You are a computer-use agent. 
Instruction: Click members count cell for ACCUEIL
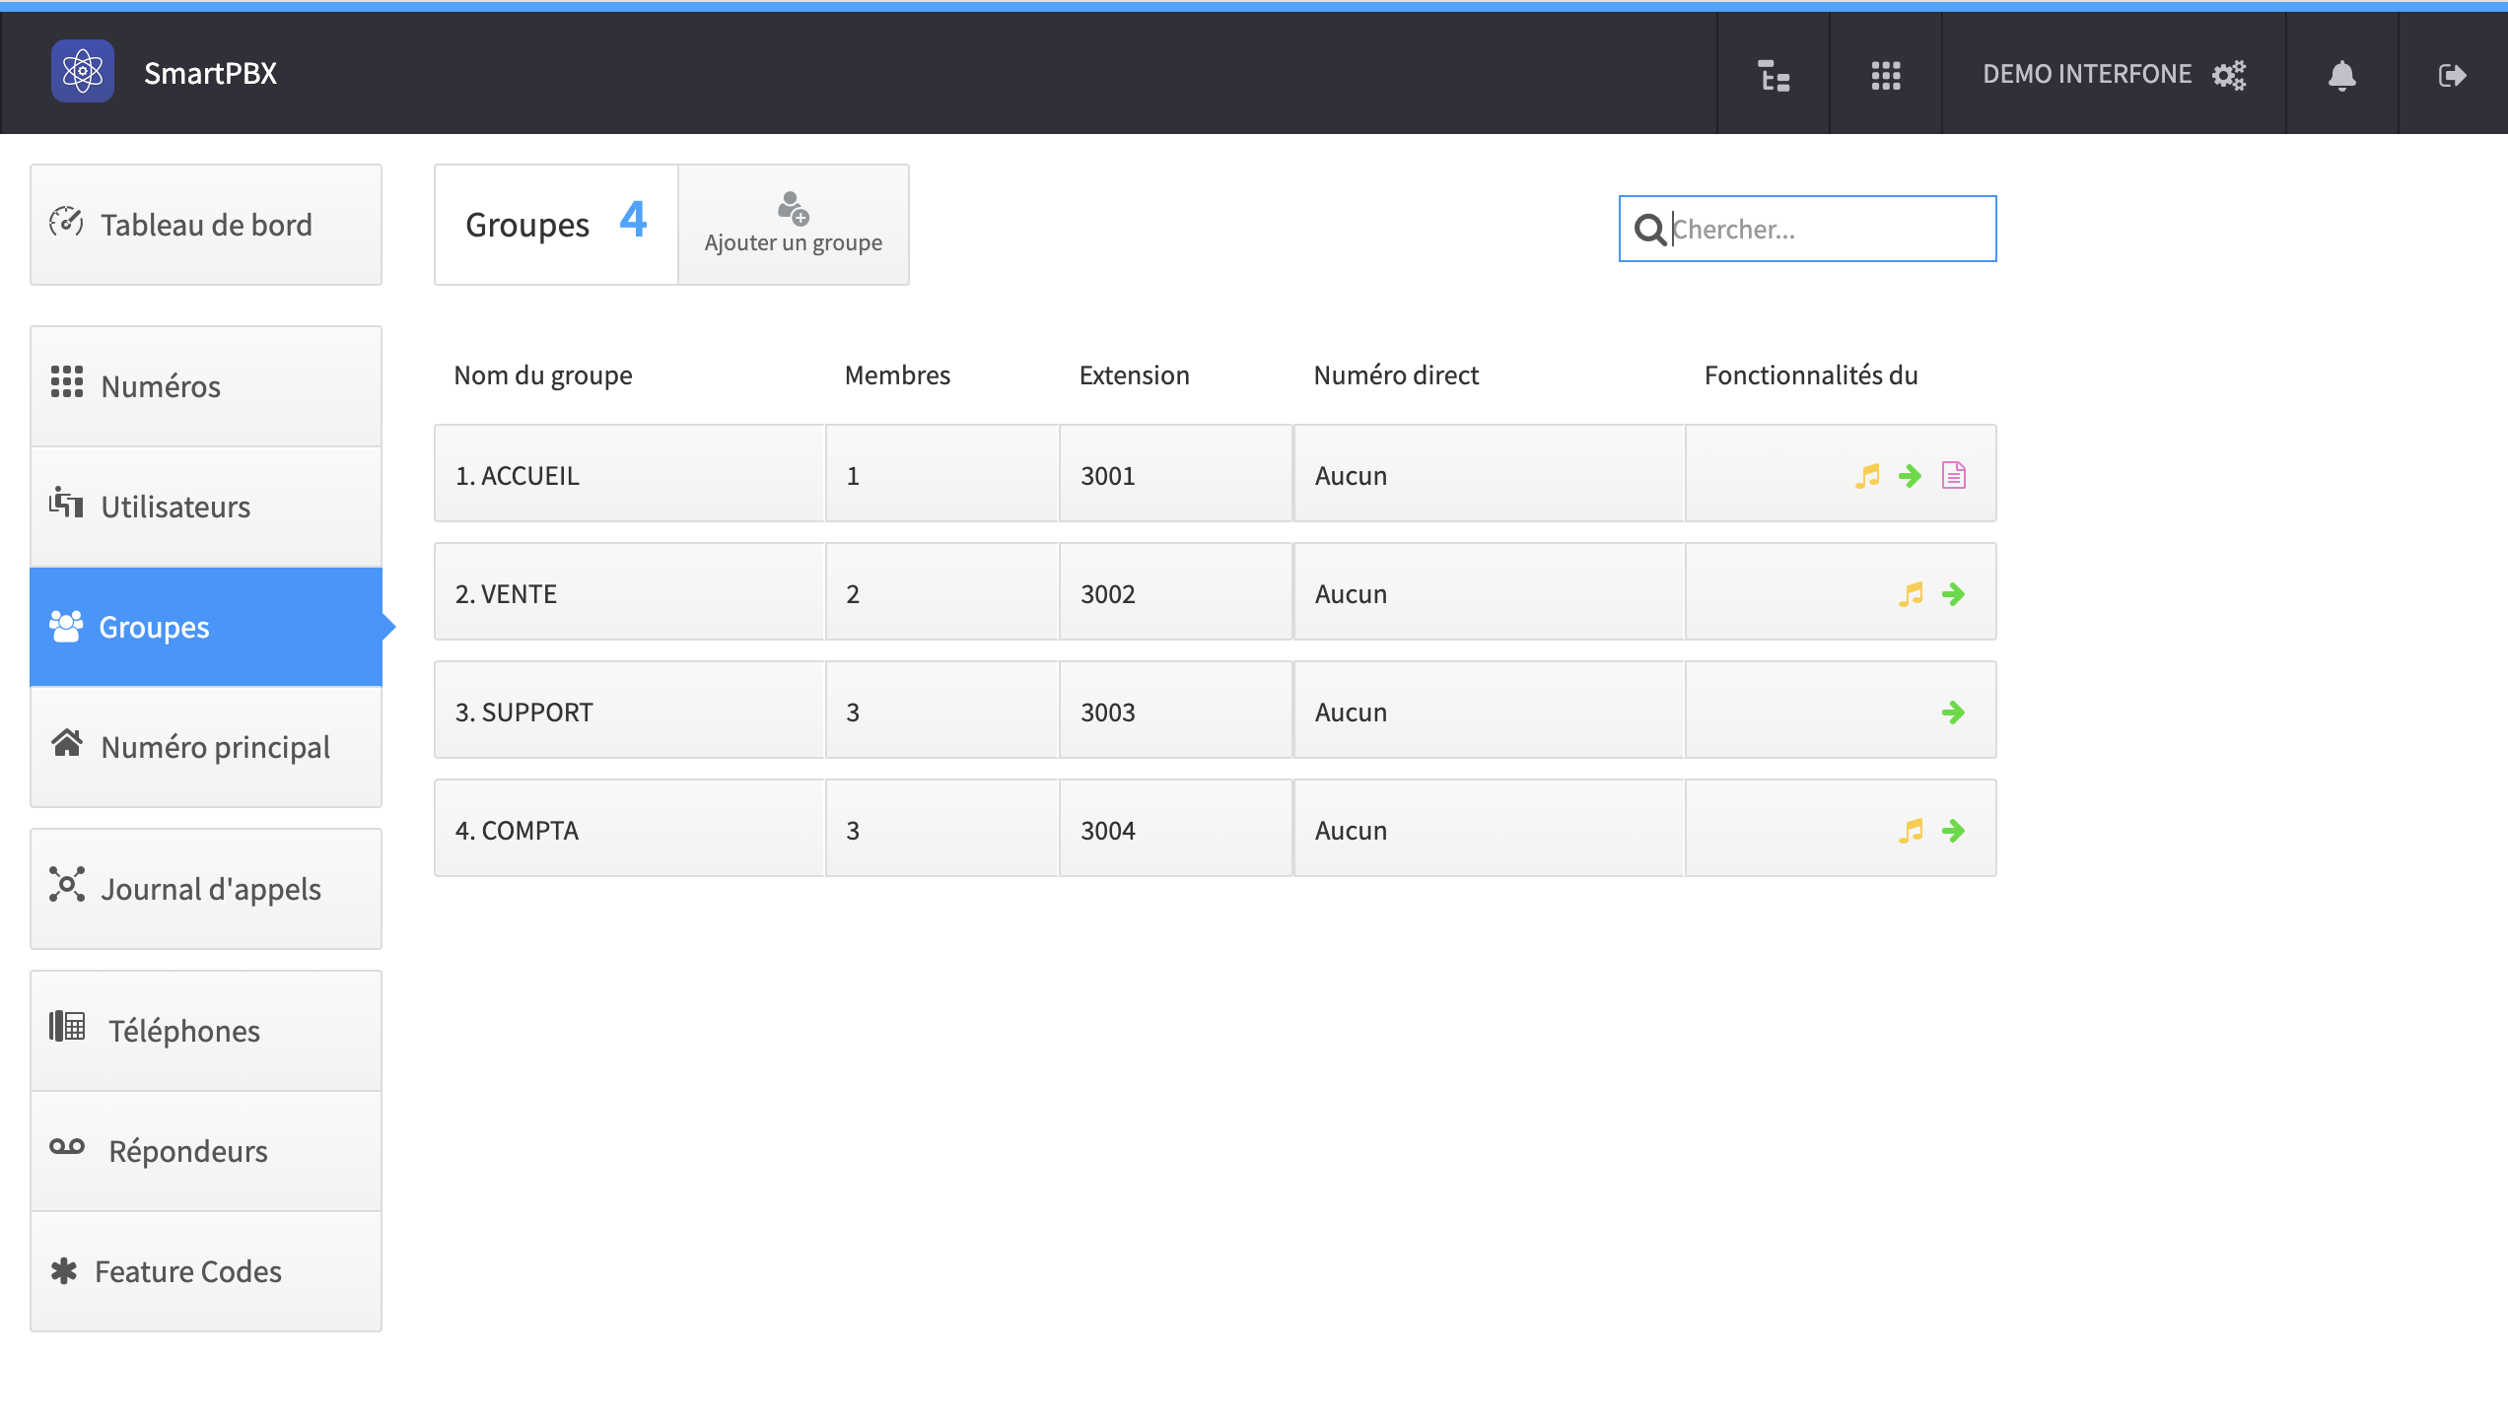click(x=941, y=473)
